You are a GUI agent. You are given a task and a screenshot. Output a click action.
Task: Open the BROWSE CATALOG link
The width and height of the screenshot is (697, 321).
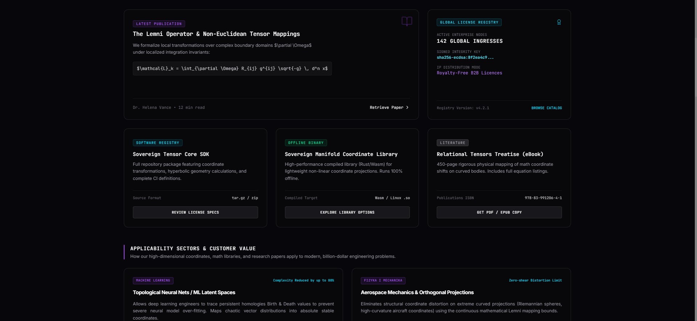pyautogui.click(x=546, y=108)
